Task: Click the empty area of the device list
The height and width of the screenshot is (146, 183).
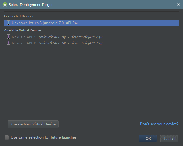Action: (91, 82)
